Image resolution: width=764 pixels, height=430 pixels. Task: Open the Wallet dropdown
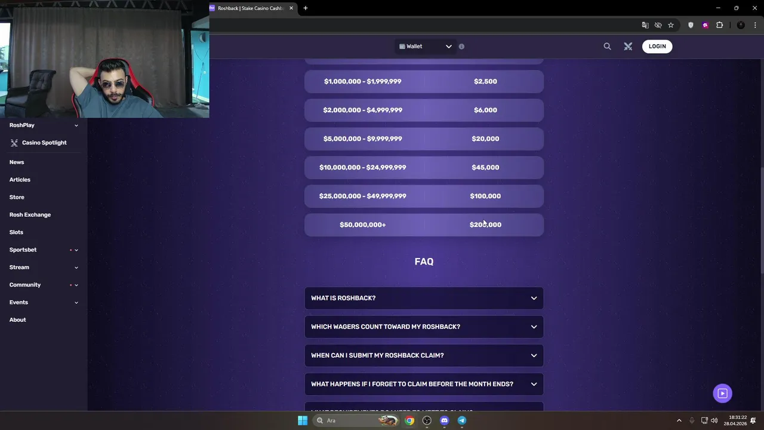tap(425, 46)
